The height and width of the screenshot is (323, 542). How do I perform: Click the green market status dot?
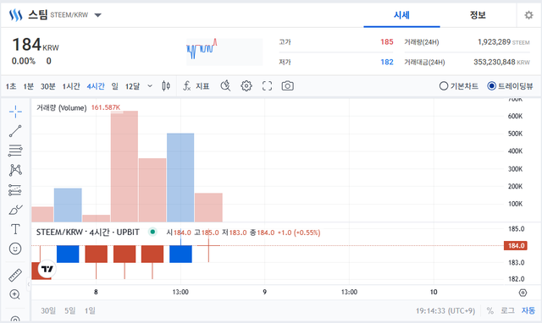[x=152, y=232]
